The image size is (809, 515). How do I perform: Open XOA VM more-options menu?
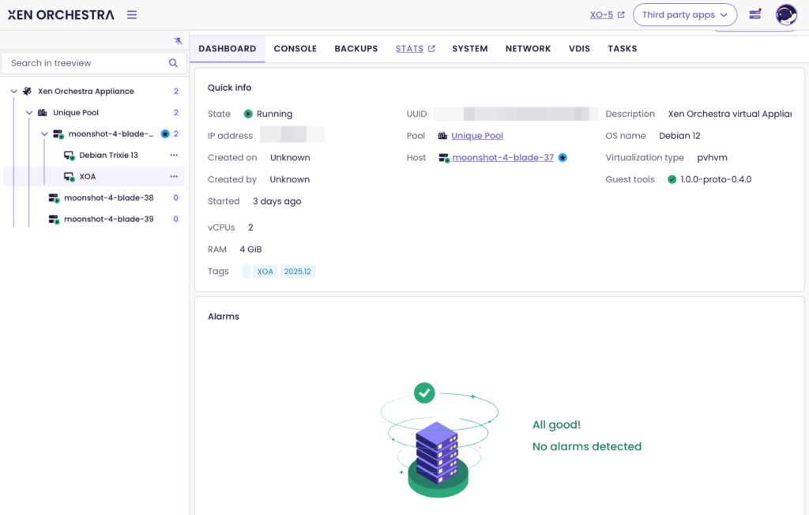point(174,176)
